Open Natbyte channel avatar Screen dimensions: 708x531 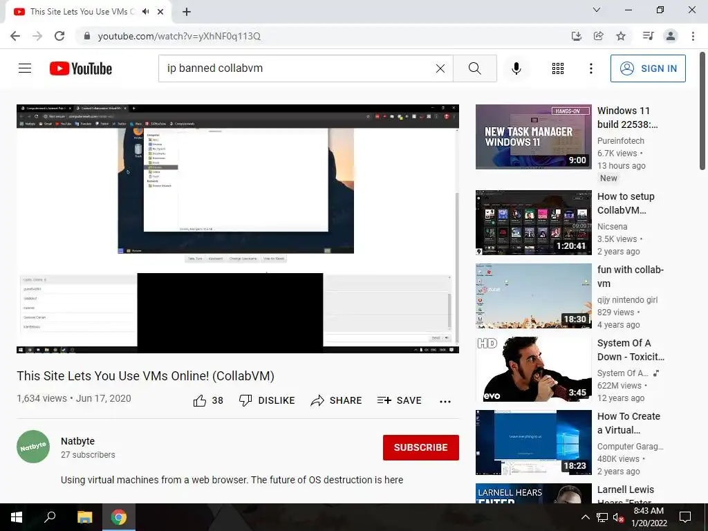point(33,447)
